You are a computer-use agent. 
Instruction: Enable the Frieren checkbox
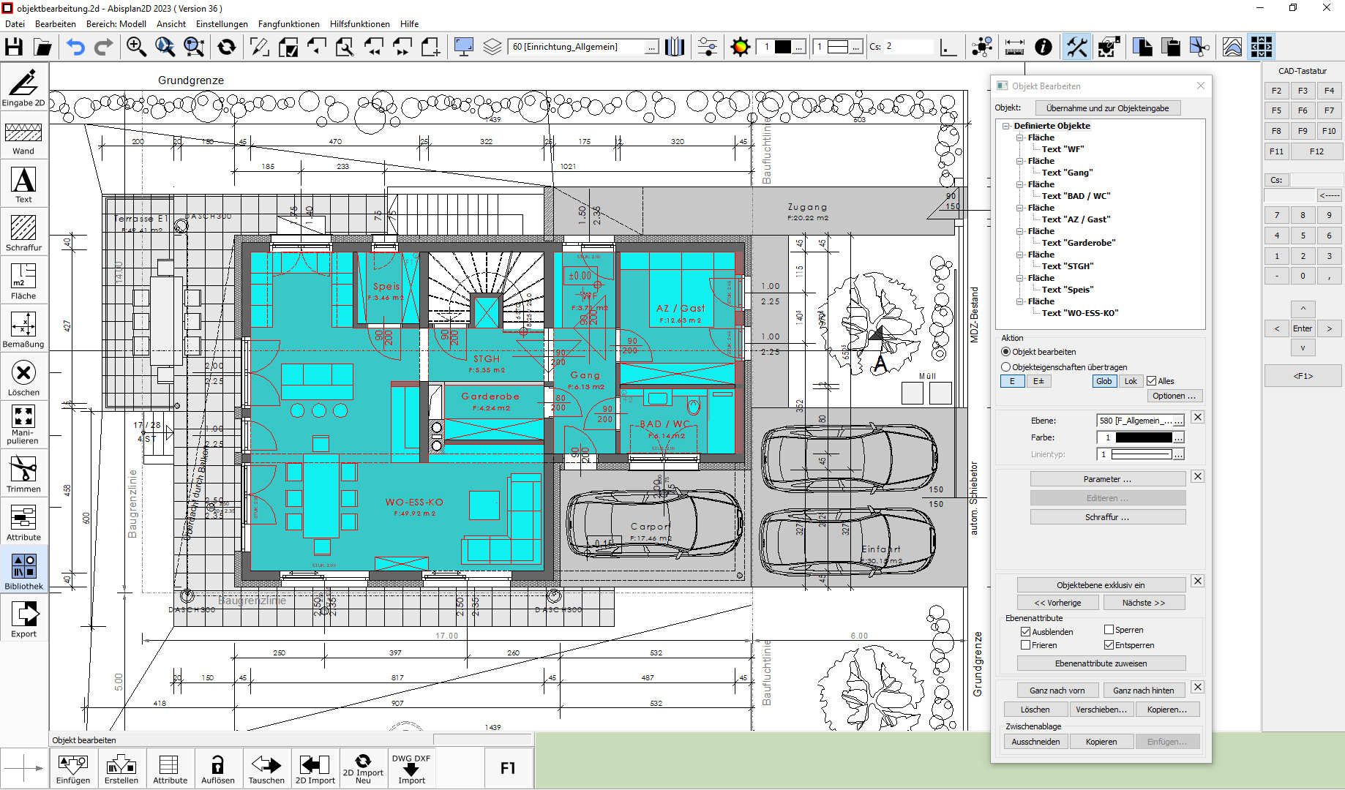(1026, 645)
